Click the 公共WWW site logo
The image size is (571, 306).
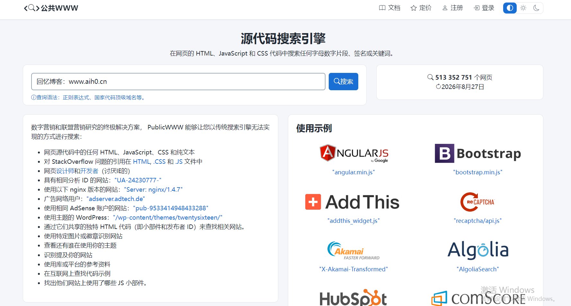pyautogui.click(x=51, y=8)
